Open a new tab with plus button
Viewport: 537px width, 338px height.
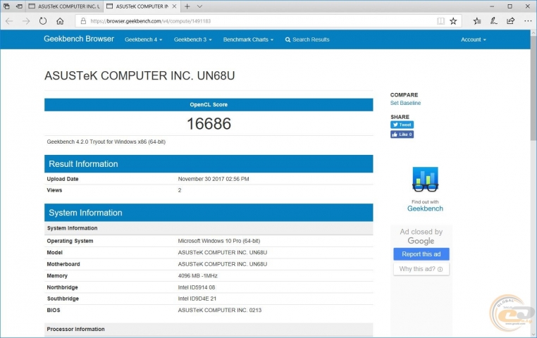click(x=187, y=6)
